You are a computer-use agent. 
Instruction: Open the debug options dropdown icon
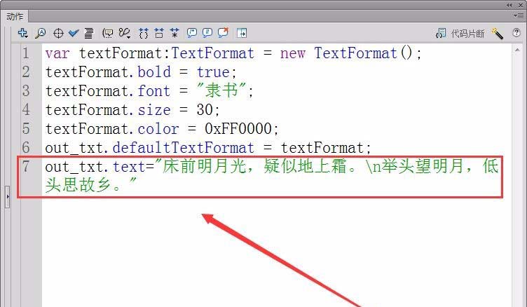(x=124, y=33)
